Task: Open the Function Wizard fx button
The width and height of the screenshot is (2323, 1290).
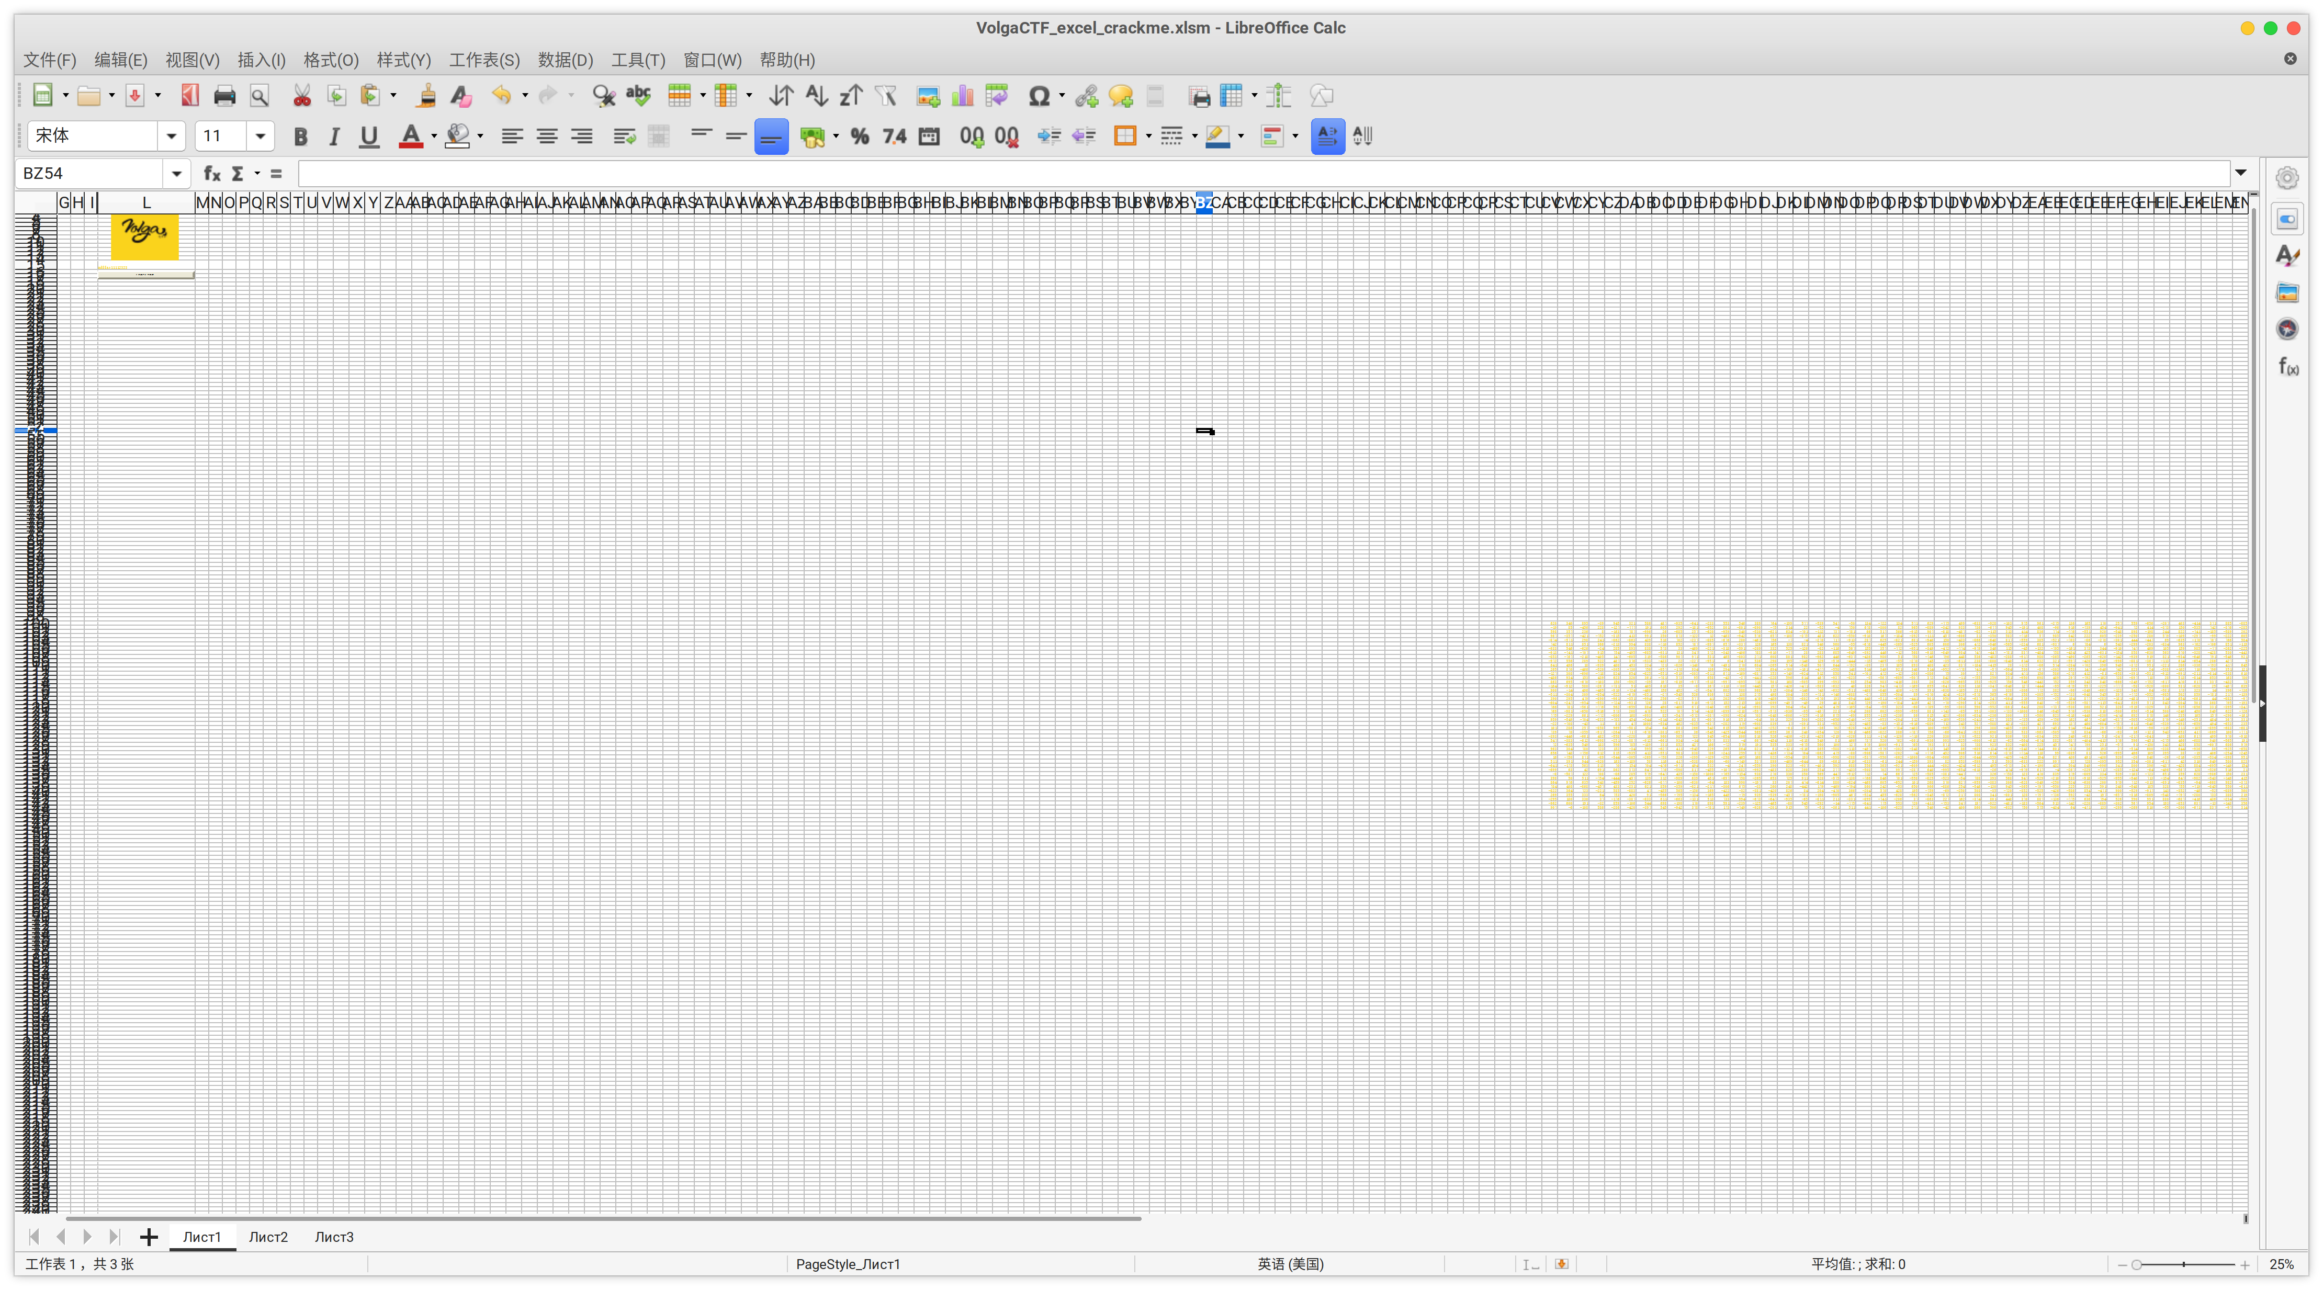Action: [x=213, y=173]
